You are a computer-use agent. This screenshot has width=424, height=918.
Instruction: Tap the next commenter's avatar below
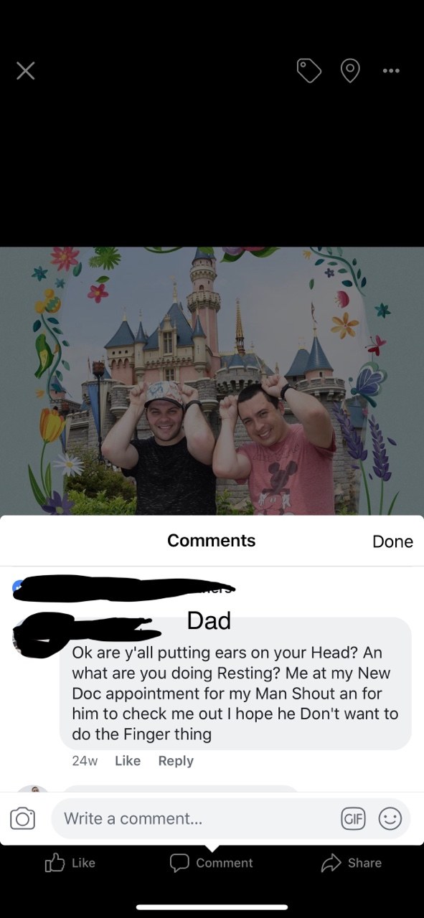point(33,789)
